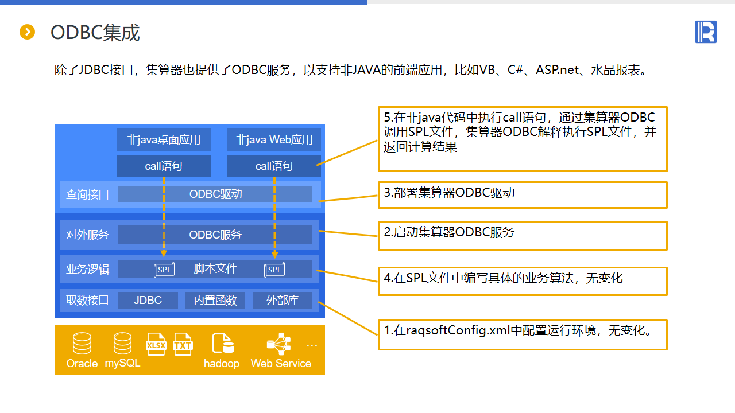Click the 业务逻辑 label
This screenshot has width=735, height=413.
click(87, 269)
